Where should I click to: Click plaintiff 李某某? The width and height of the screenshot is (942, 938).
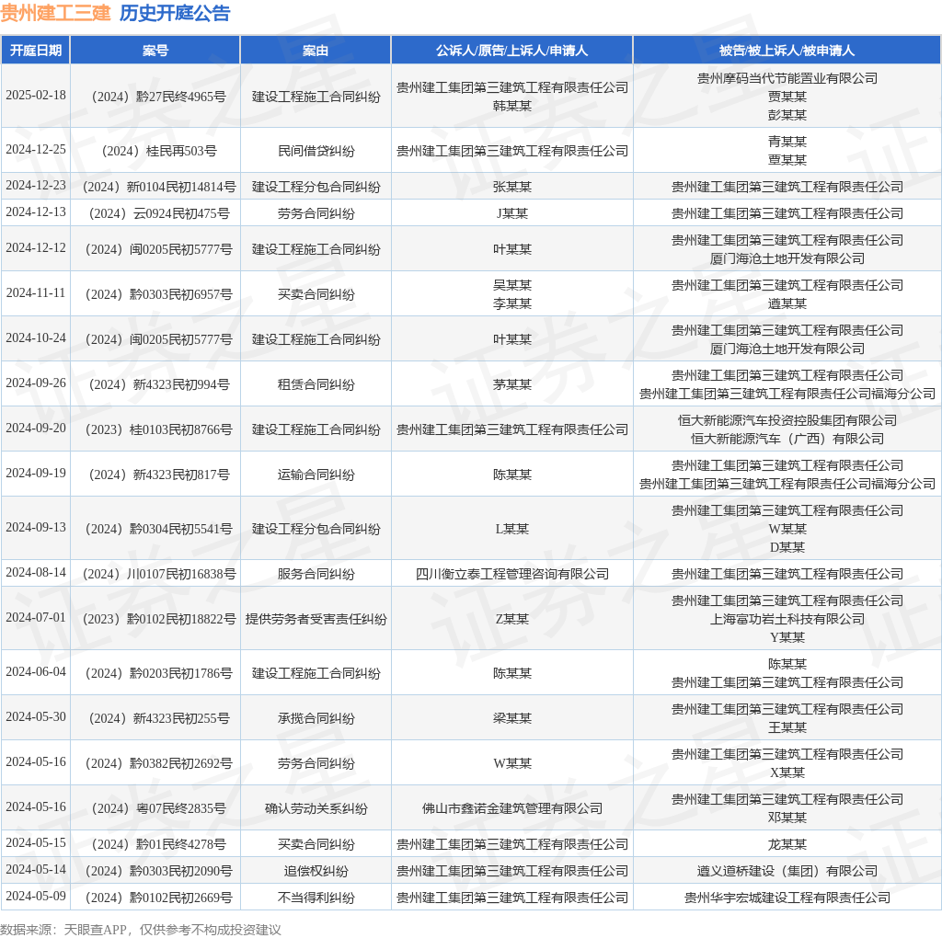[511, 303]
